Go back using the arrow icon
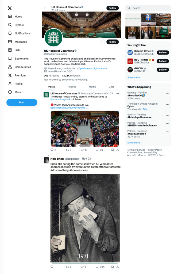 (45, 8)
